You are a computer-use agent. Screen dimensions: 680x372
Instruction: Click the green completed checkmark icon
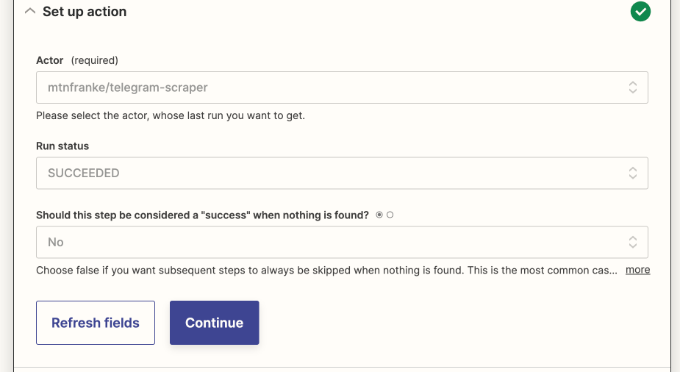pyautogui.click(x=640, y=11)
